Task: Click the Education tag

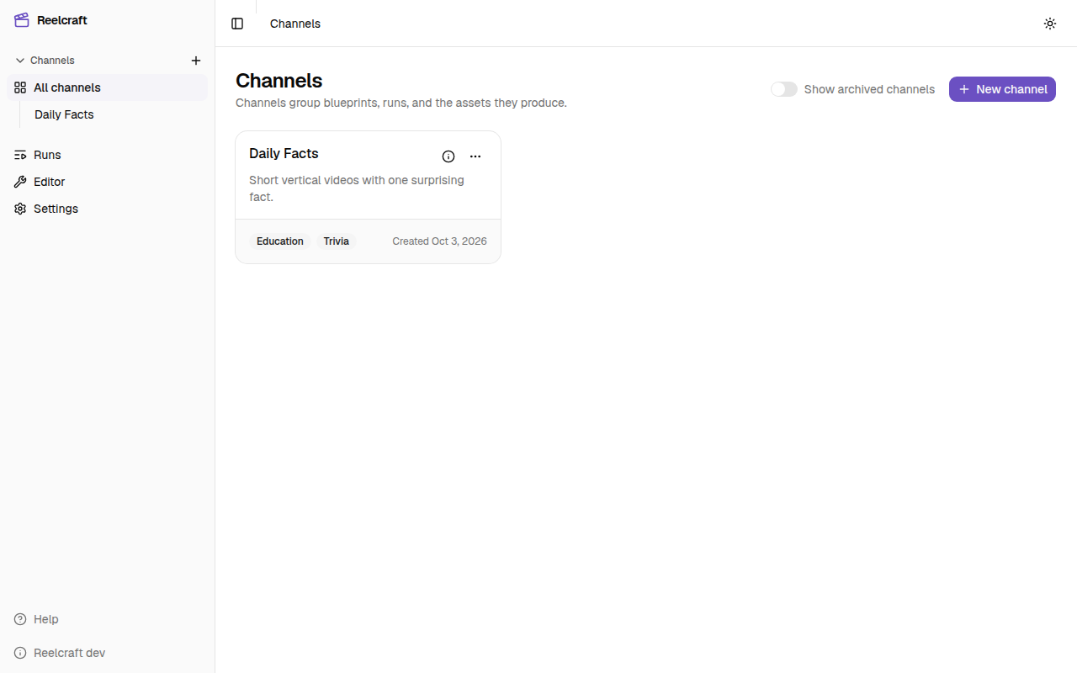Action: tap(280, 241)
